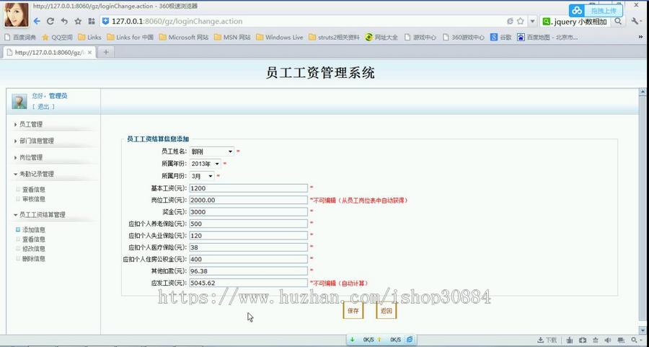The height and width of the screenshot is (347, 649).
Task: Open 添加信息 under 员工工资结算管理
Action: pos(33,230)
